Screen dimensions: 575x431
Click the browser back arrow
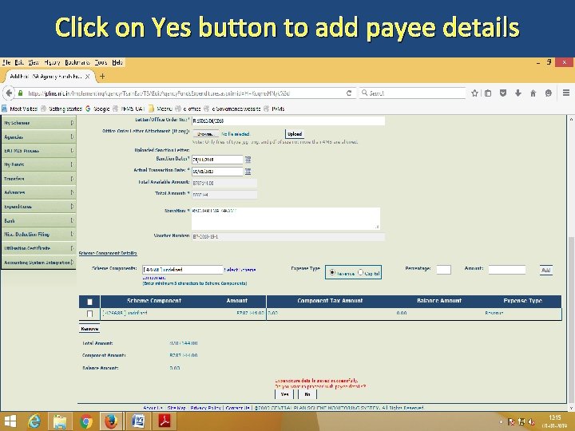[9, 93]
